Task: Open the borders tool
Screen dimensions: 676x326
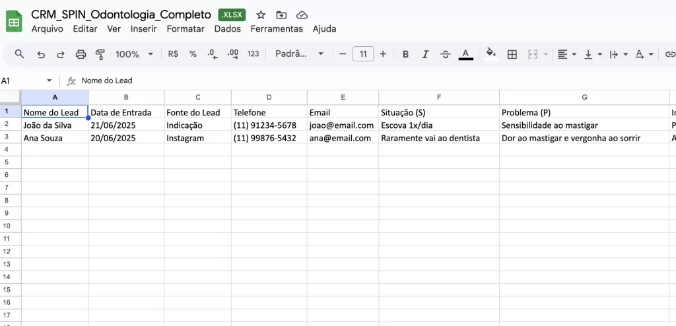Action: tap(512, 54)
